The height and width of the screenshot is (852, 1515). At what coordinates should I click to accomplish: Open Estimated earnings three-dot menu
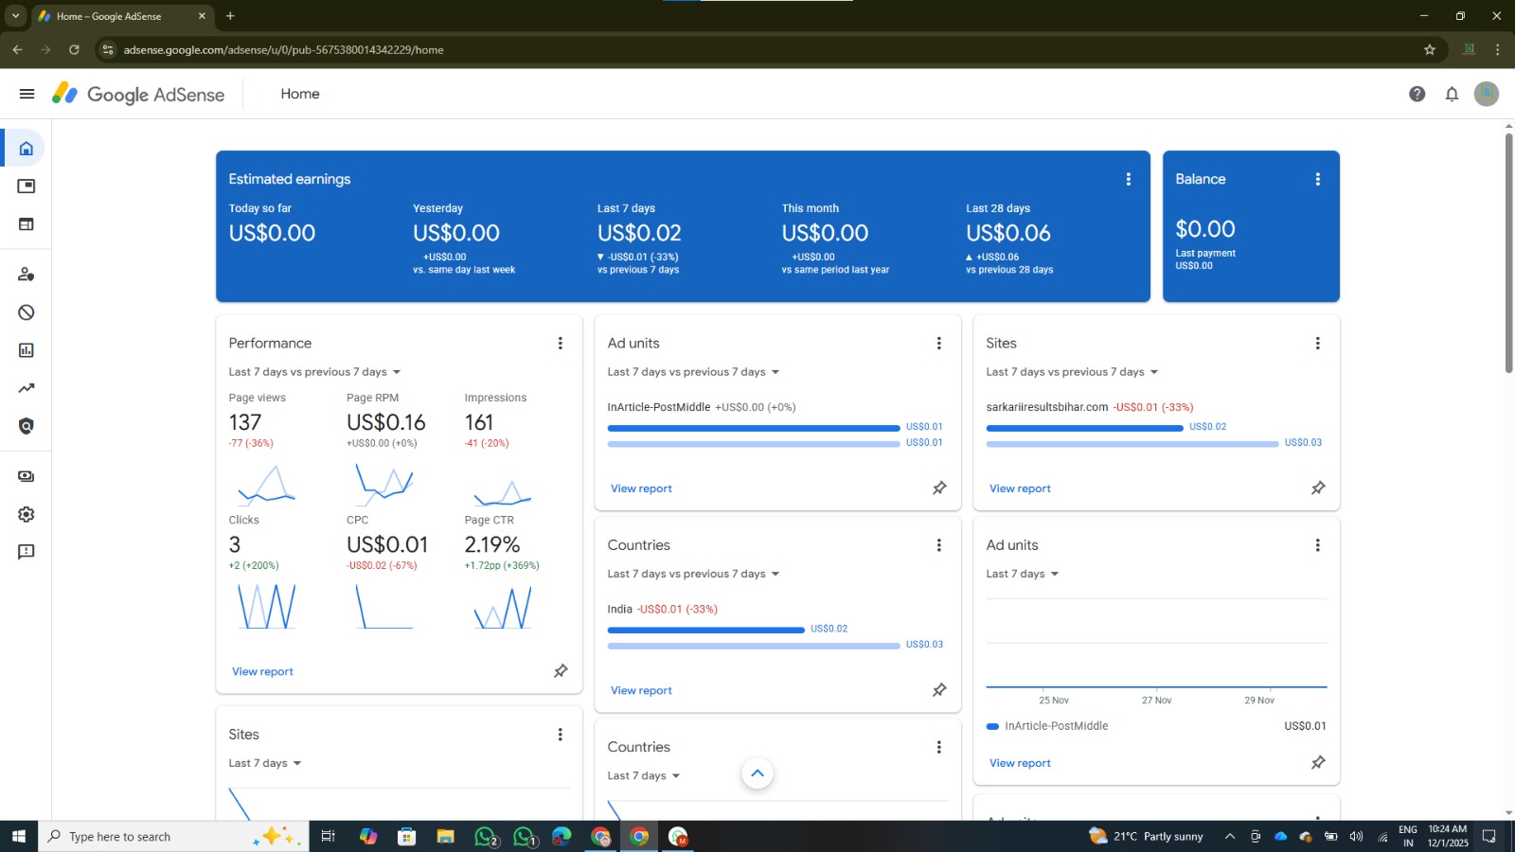pos(1128,179)
